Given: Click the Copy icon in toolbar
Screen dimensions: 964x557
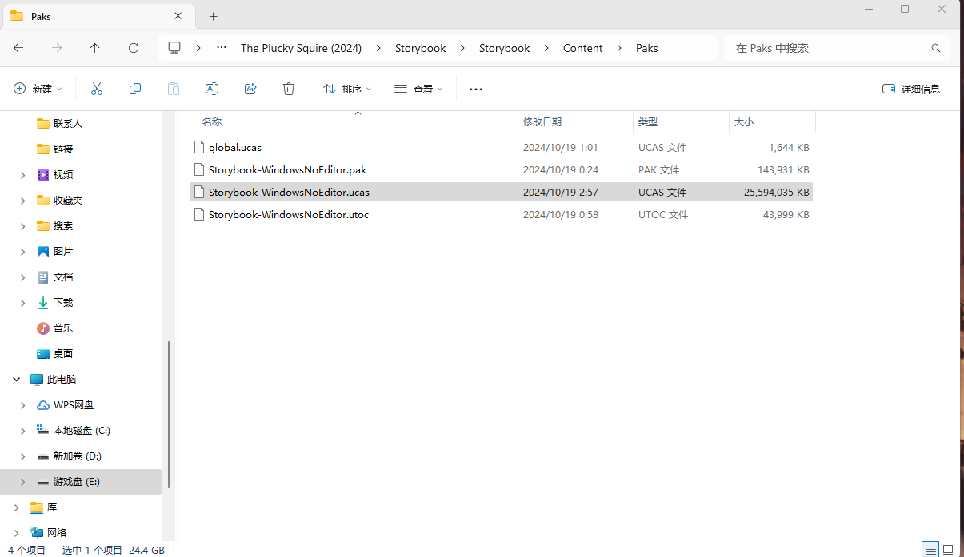Looking at the screenshot, I should [135, 89].
